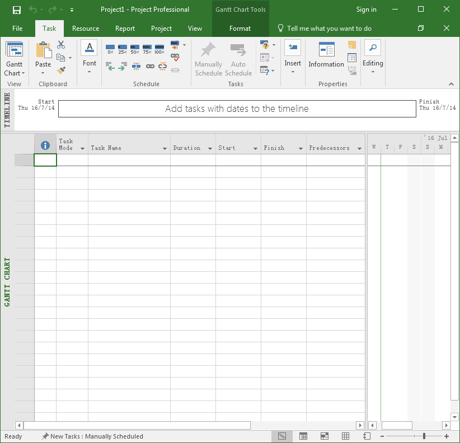Click New Tasks: Manually Scheduled status
The width and height of the screenshot is (460, 443).
92,436
